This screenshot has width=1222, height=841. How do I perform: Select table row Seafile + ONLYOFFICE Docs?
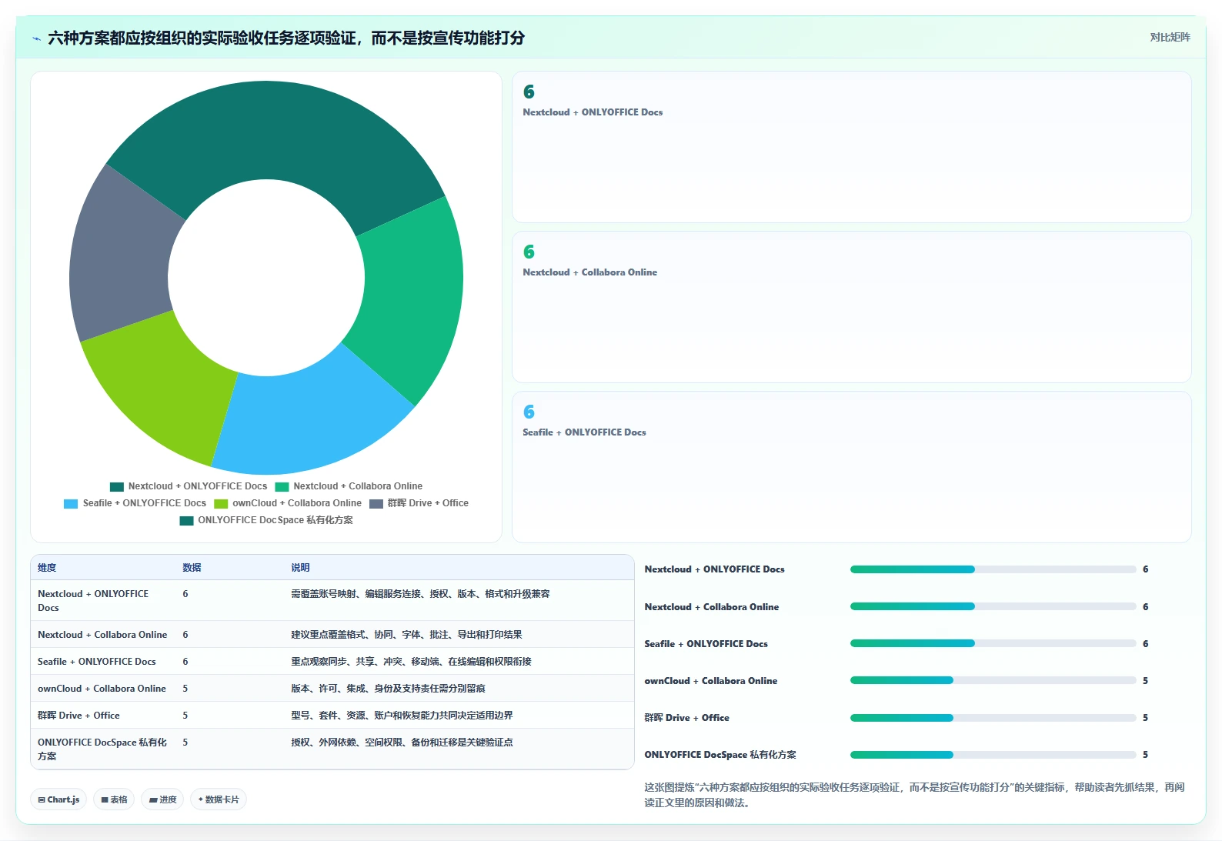pos(332,662)
